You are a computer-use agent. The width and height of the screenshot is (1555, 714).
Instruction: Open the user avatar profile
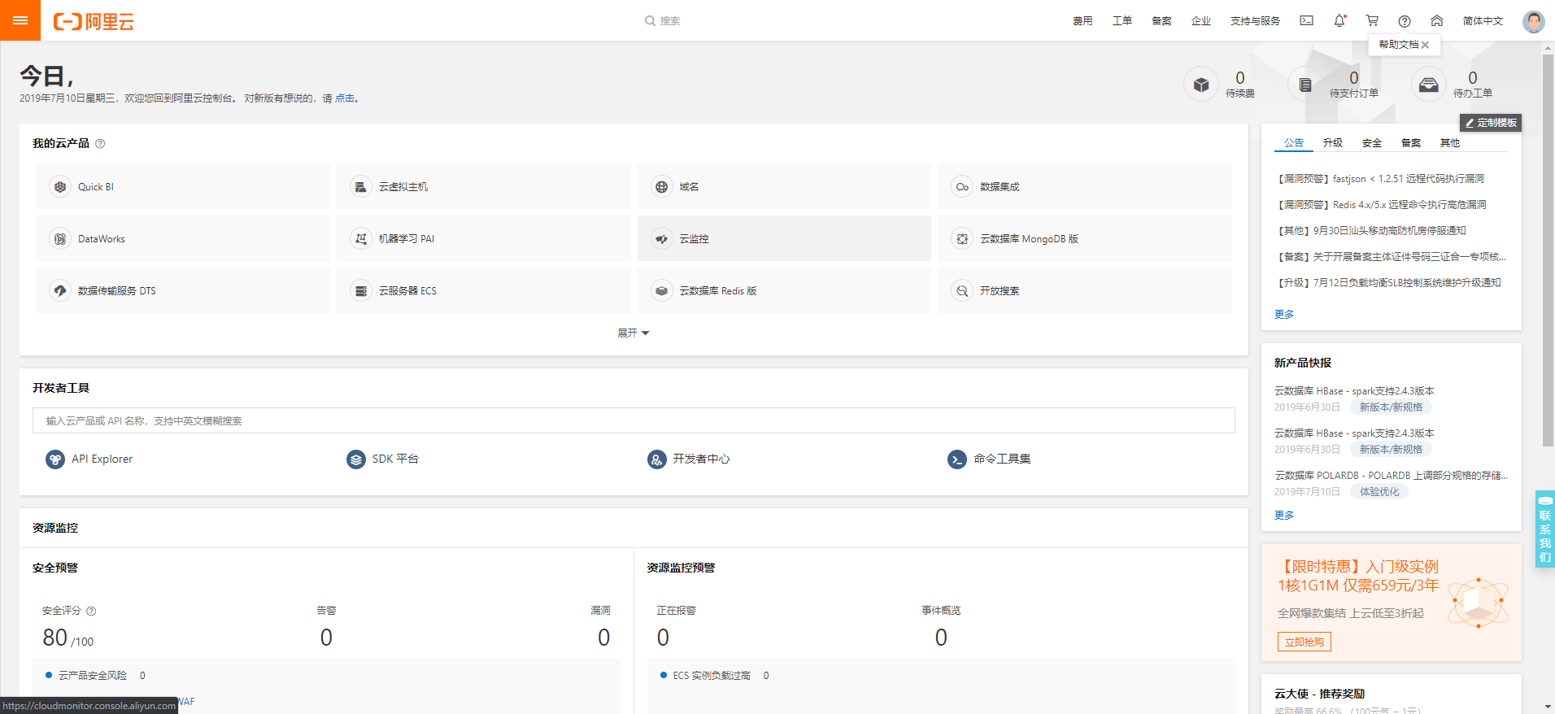click(x=1533, y=21)
